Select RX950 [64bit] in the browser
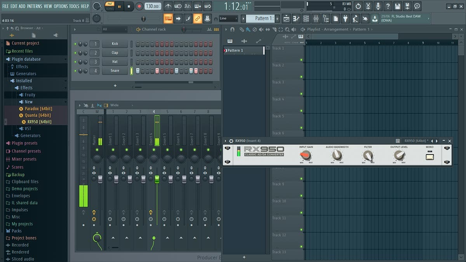This screenshot has width=466, height=262. coord(39,122)
